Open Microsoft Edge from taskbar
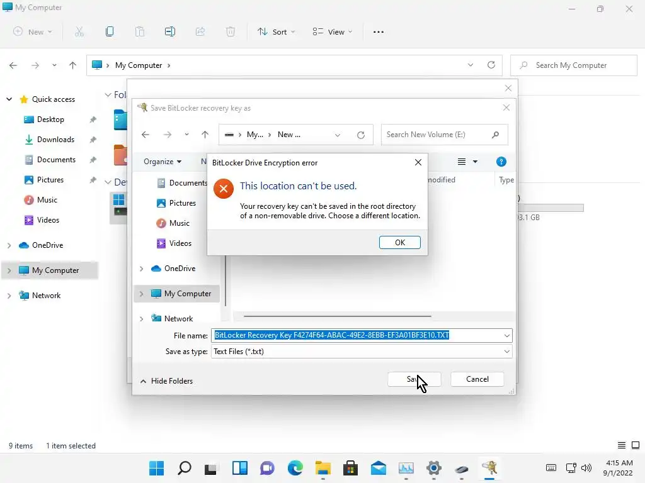Viewport: 645px width, 483px height. (x=295, y=468)
